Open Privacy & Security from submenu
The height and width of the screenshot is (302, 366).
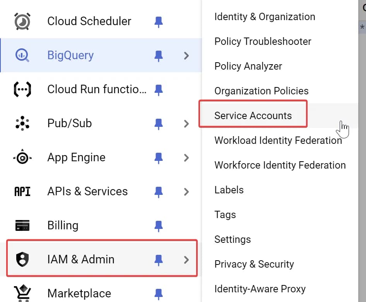280,264
